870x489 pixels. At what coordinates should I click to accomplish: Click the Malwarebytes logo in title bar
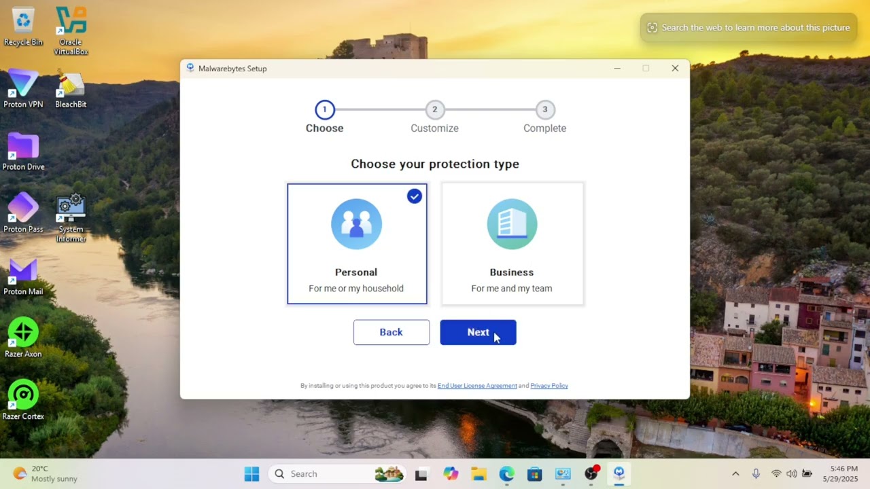coord(190,68)
